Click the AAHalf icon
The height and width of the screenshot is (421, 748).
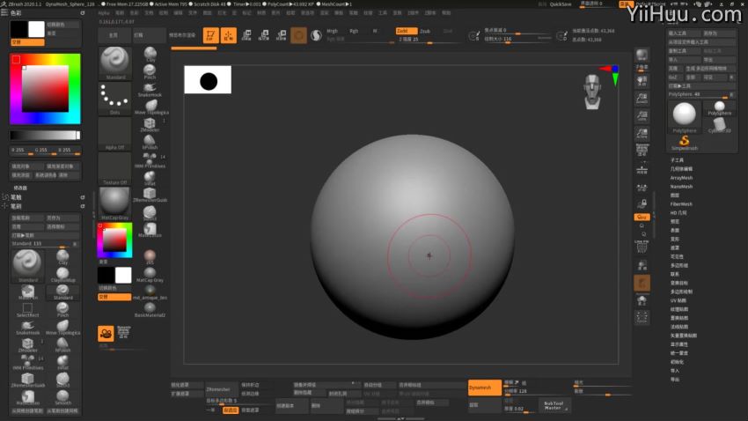point(642,134)
